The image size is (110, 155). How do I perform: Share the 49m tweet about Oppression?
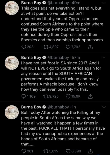coord(90,47)
